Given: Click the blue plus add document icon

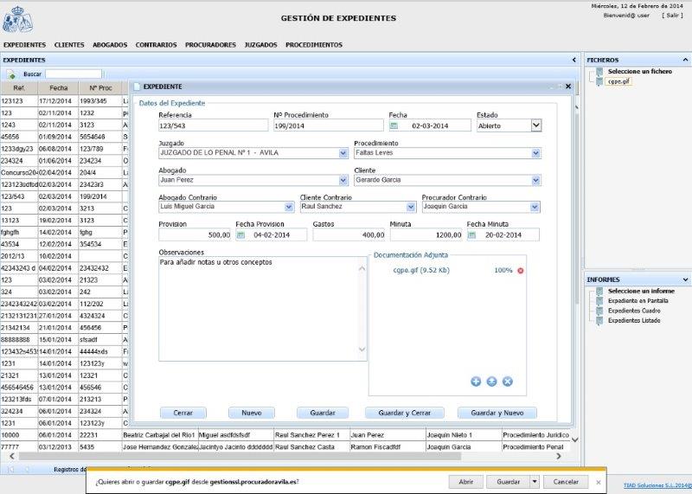Looking at the screenshot, I should tap(476, 382).
